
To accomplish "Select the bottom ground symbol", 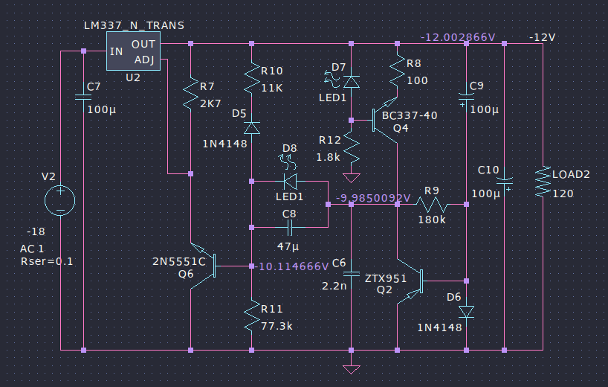I will (352, 369).
